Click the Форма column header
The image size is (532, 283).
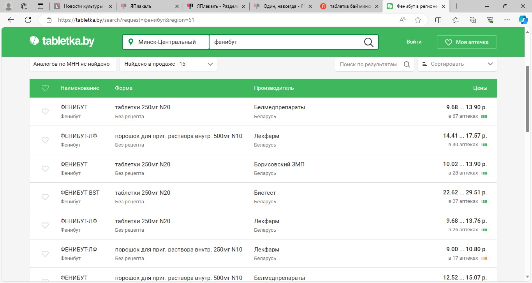(124, 88)
